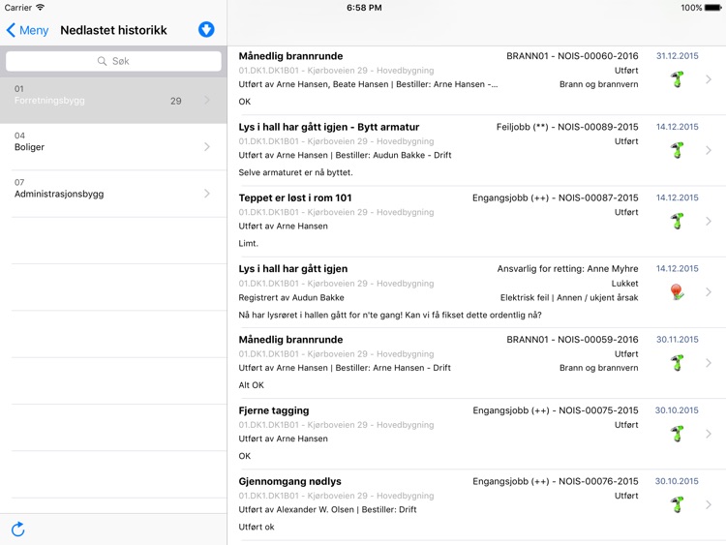Open the 07 Administrasjonsbygg category
The image size is (726, 545).
coord(113,194)
